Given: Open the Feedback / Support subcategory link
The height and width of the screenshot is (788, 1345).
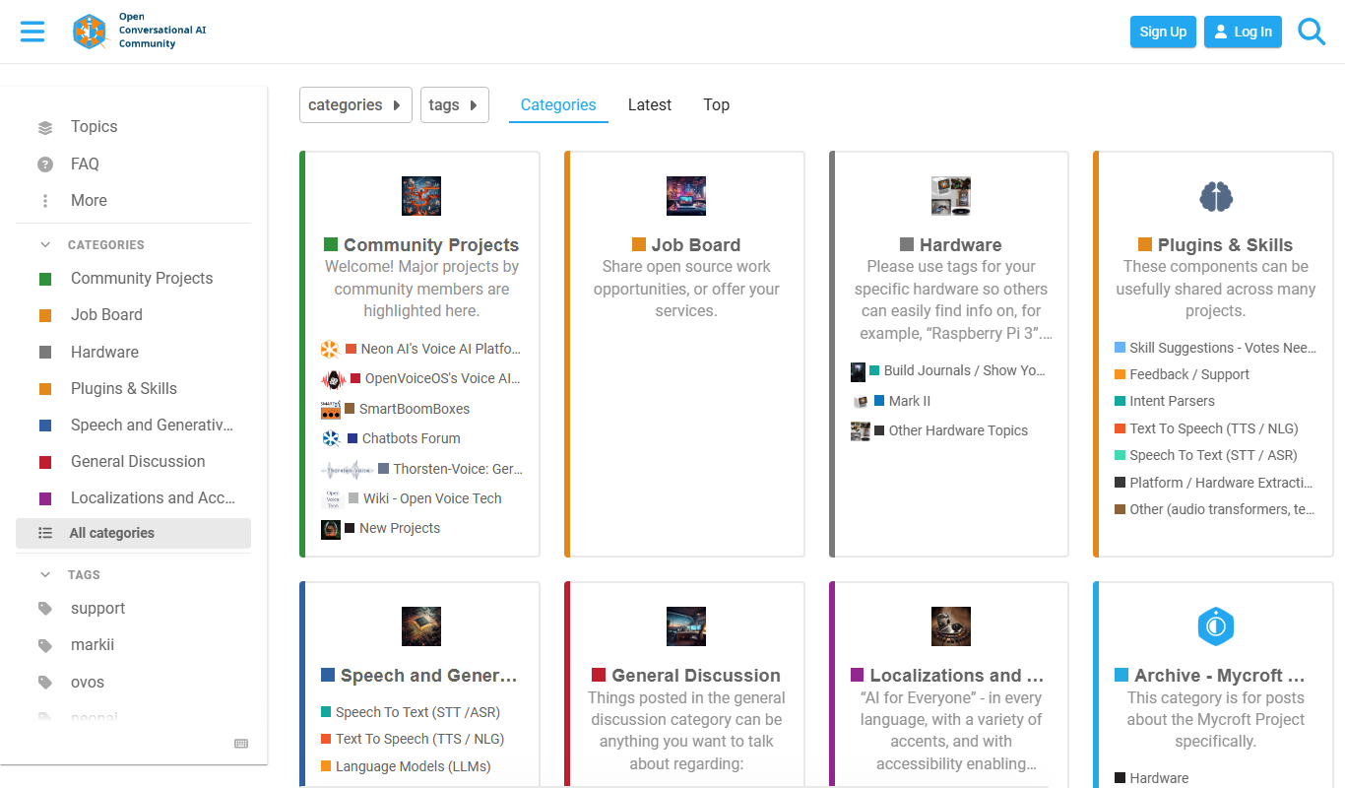Looking at the screenshot, I should [x=1189, y=374].
